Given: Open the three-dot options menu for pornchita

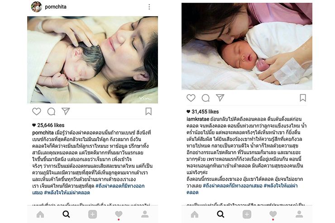Looking at the screenshot, I should click(149, 7).
